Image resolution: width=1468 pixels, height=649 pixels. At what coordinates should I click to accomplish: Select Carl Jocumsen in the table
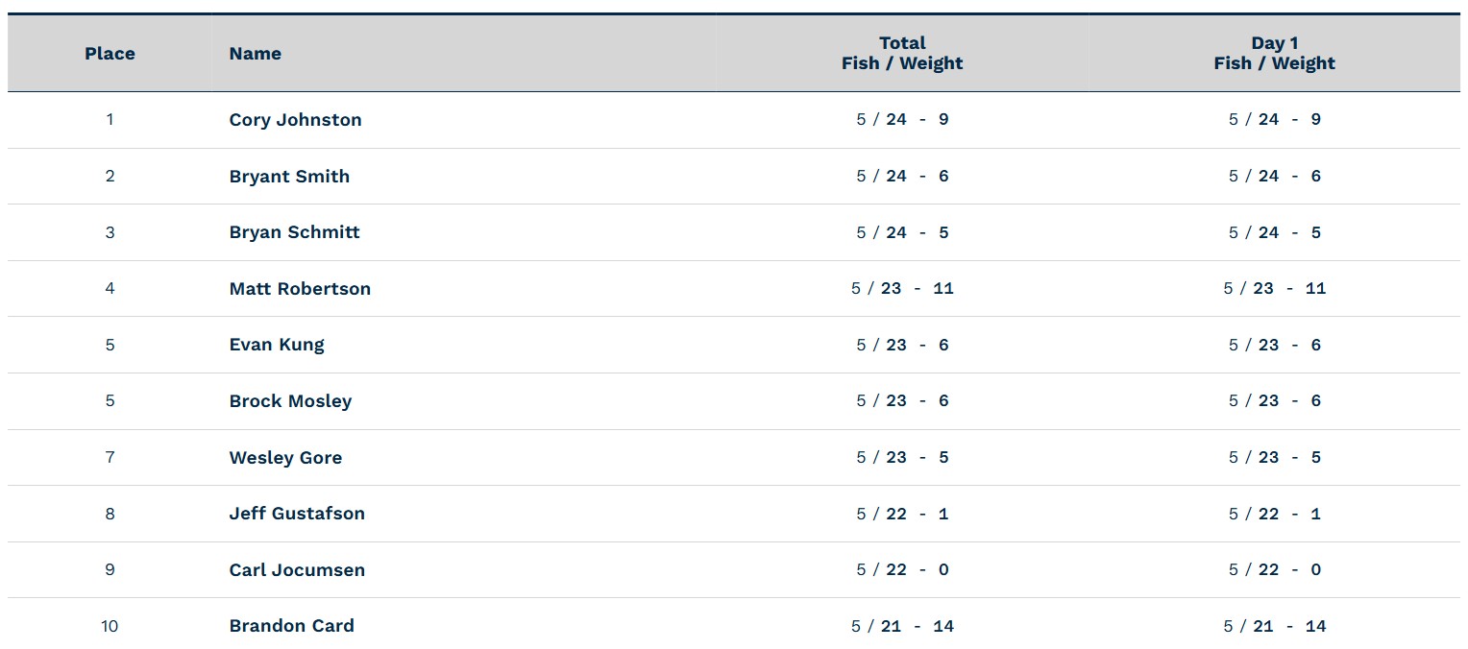[297, 570]
